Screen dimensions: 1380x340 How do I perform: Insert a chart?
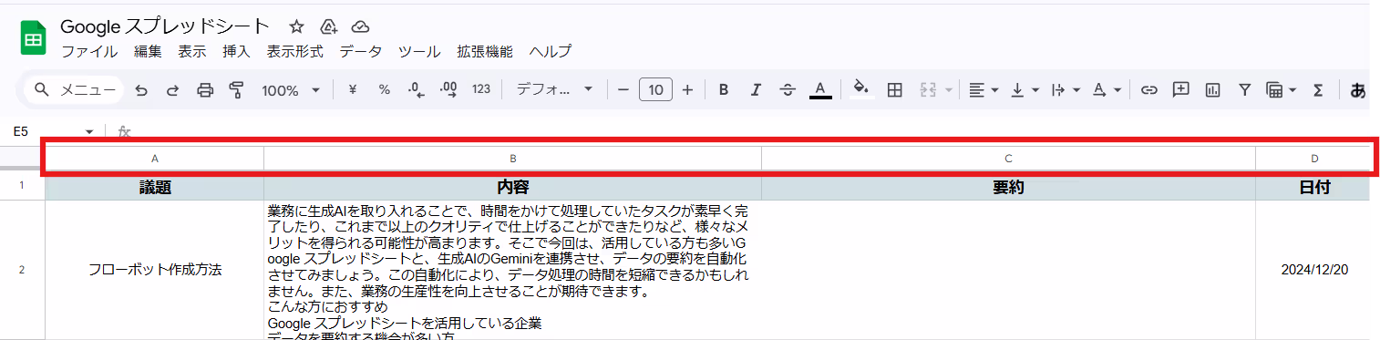coord(1212,89)
